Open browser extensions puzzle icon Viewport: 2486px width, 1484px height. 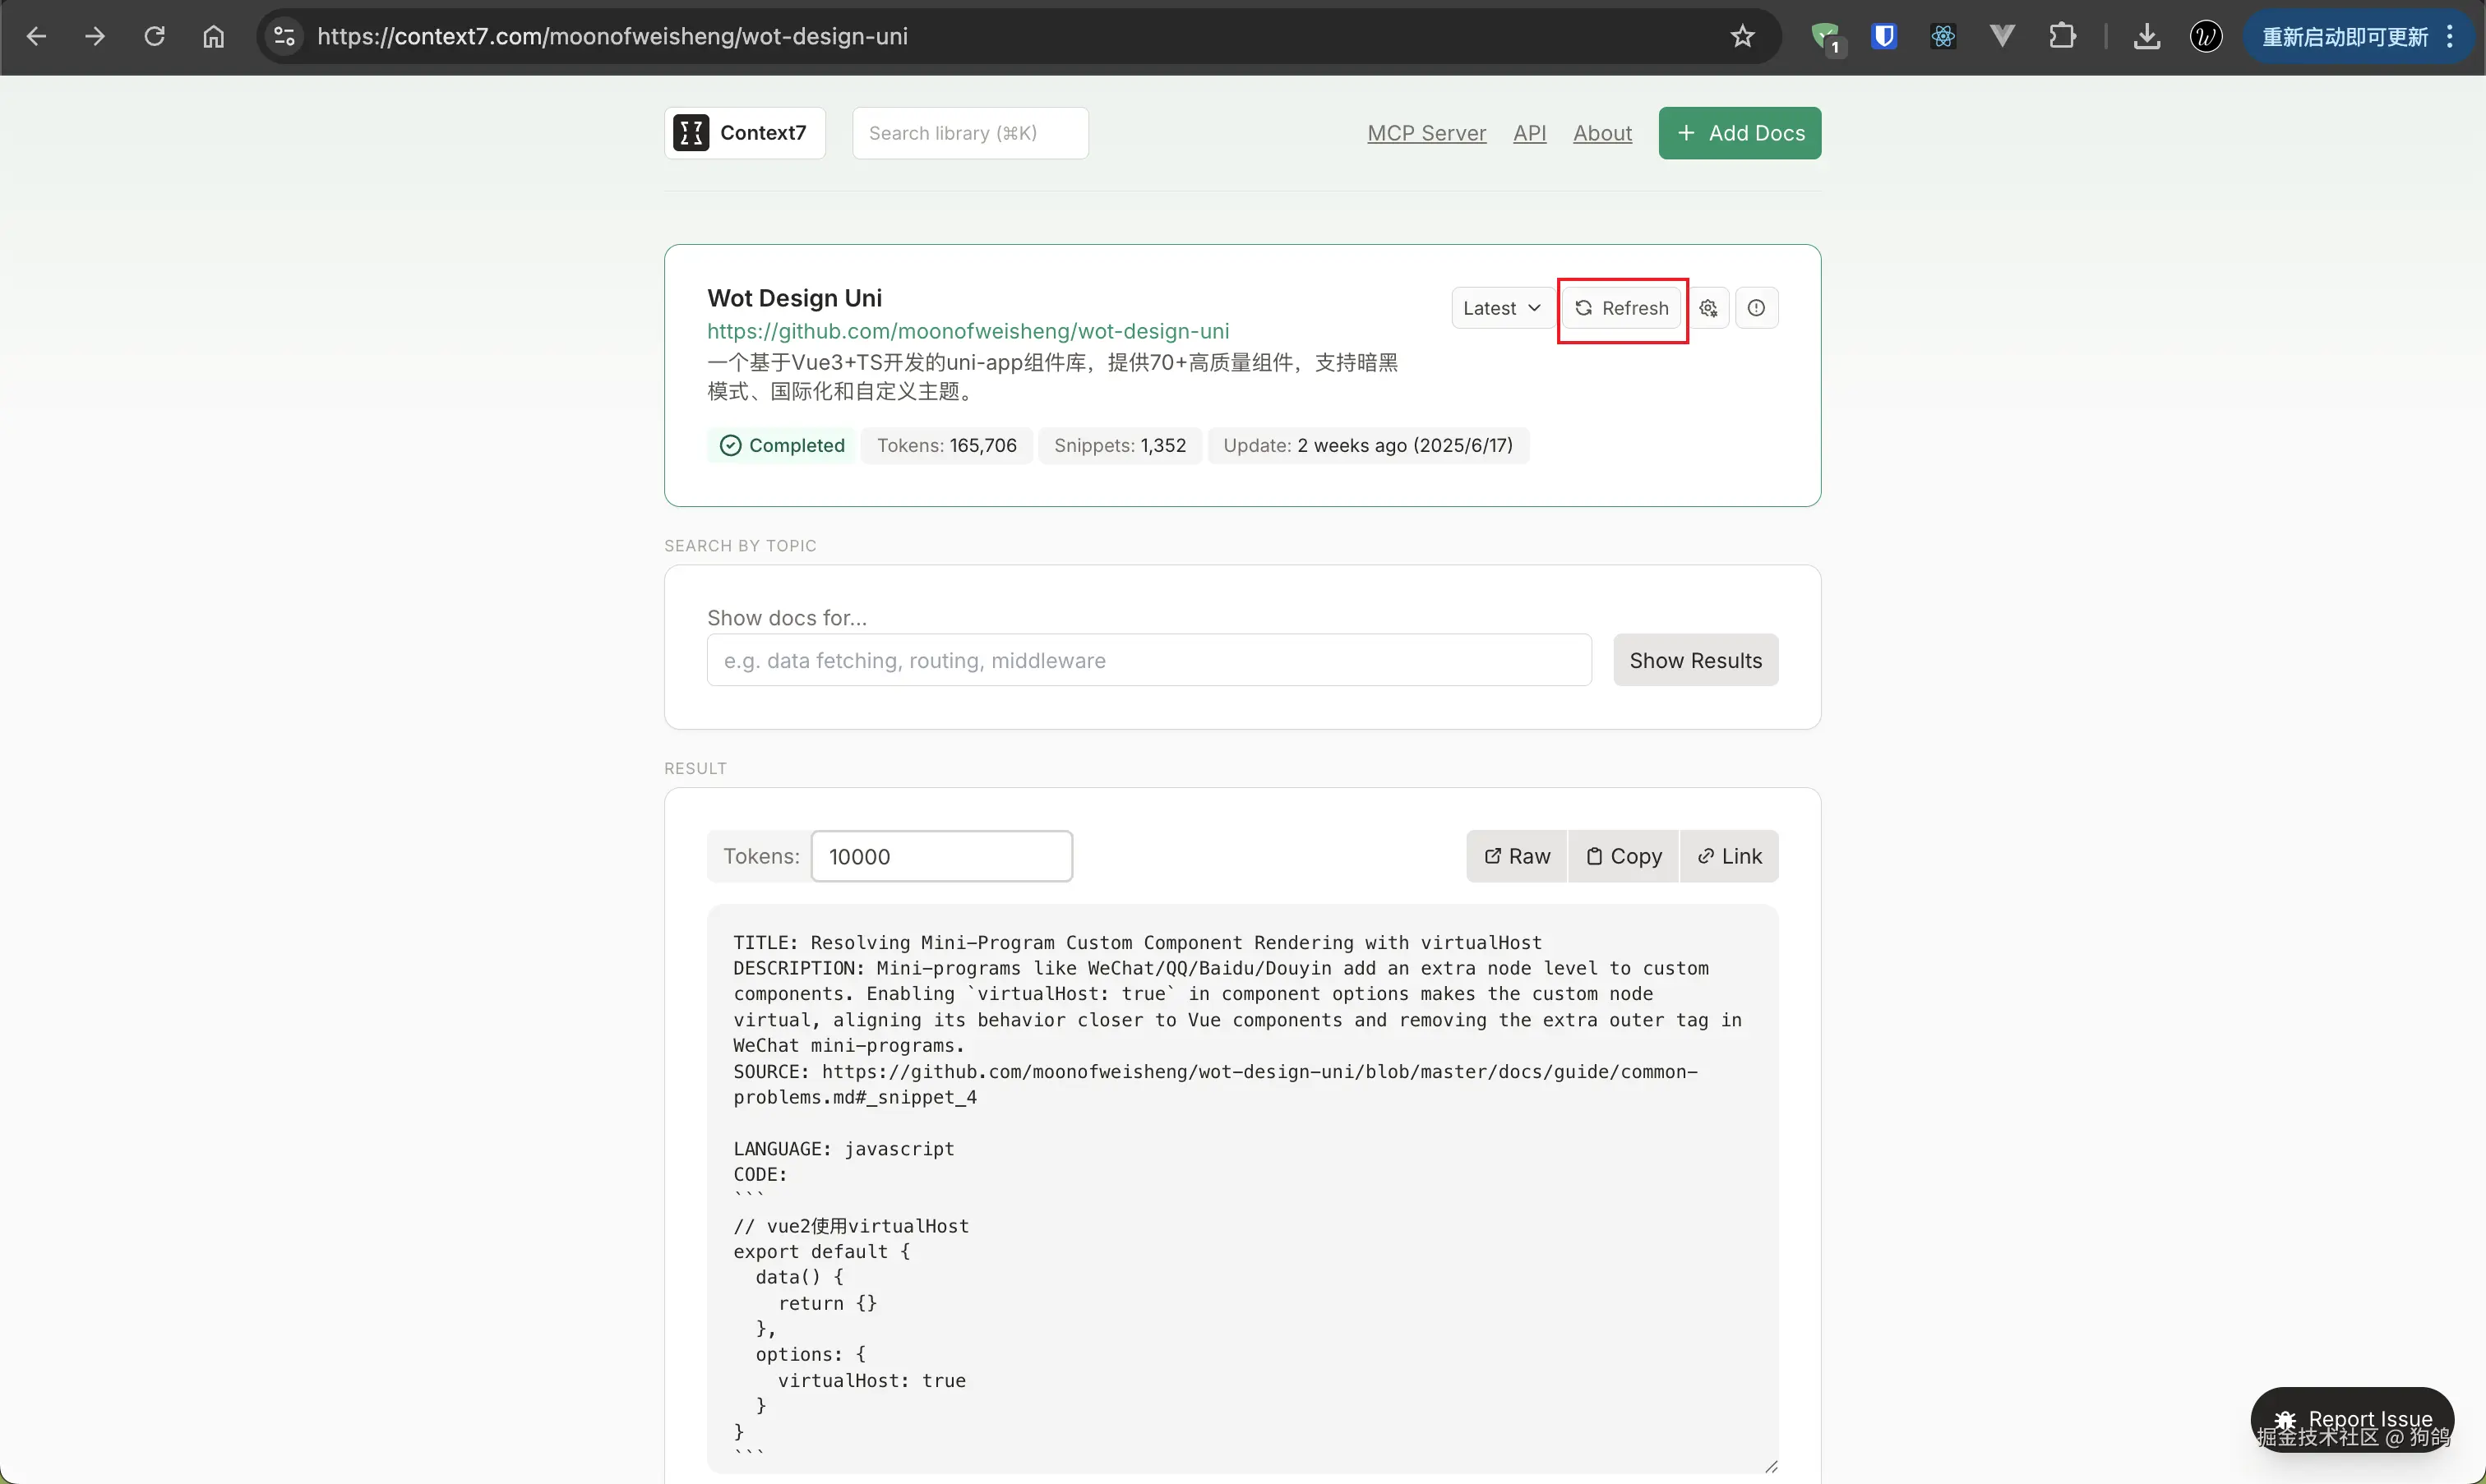(2062, 37)
